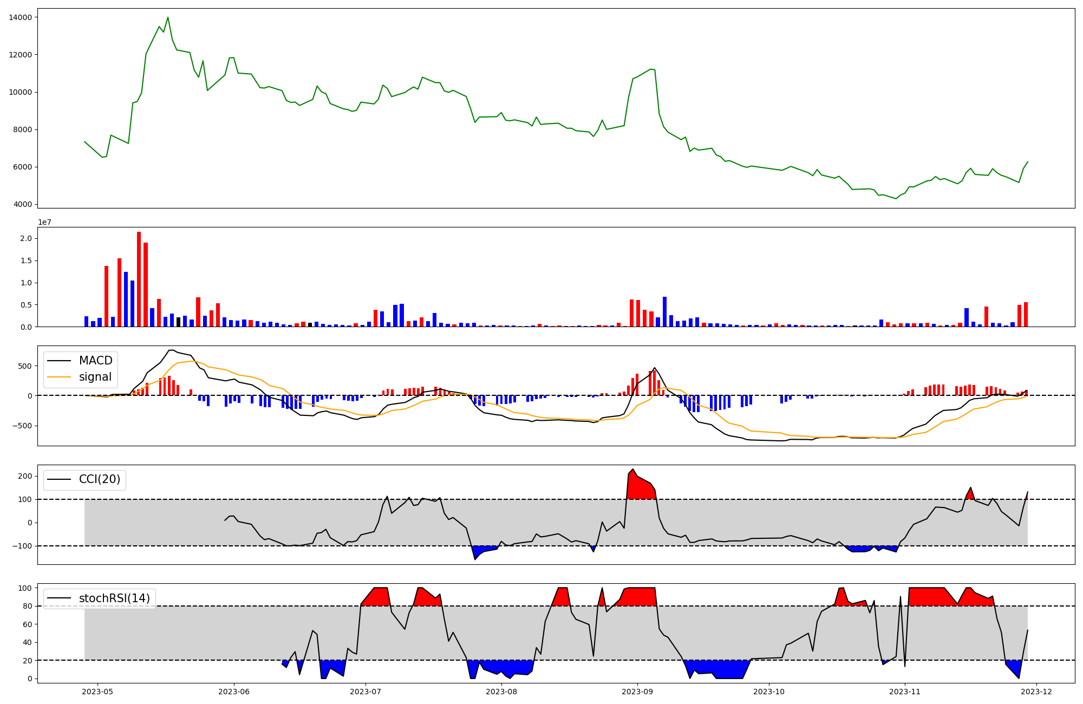The height and width of the screenshot is (704, 1083).
Task: Click the tallest red volume bar
Action: point(139,279)
